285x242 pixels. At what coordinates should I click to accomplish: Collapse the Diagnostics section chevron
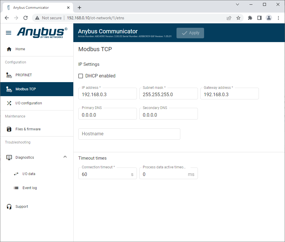65,157
